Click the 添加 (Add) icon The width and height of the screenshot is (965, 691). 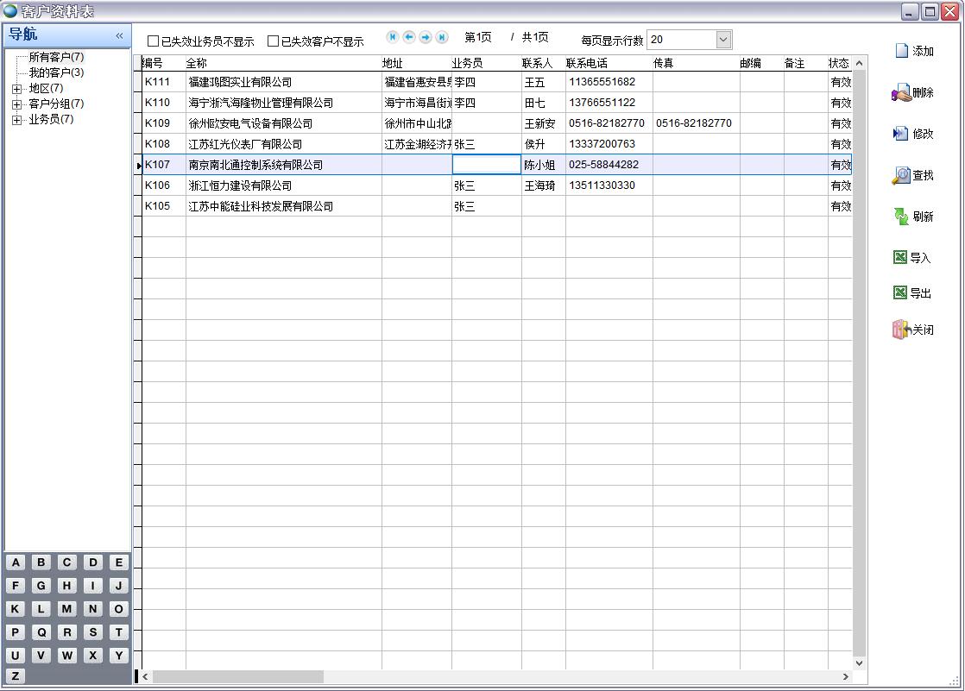point(902,51)
